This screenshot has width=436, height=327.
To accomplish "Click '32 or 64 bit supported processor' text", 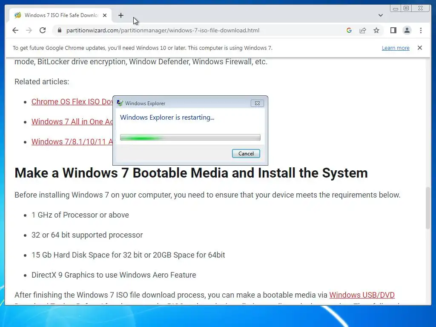I will tap(87, 235).
